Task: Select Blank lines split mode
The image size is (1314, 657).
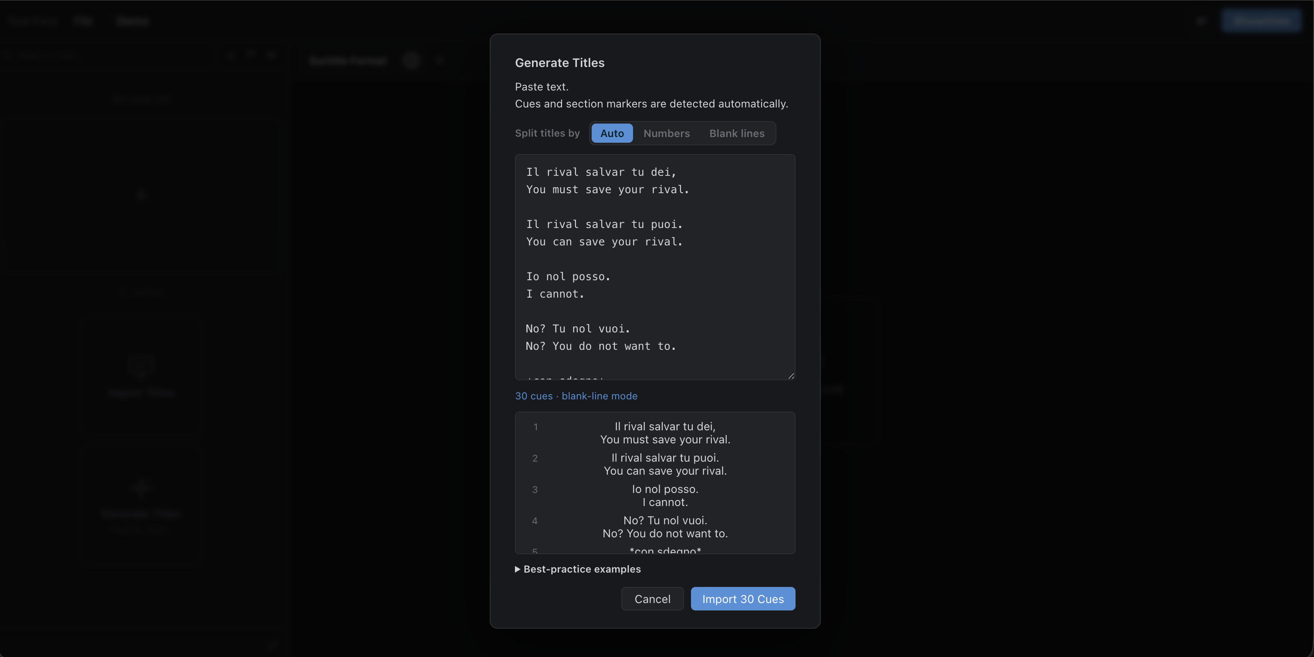Action: (x=737, y=133)
